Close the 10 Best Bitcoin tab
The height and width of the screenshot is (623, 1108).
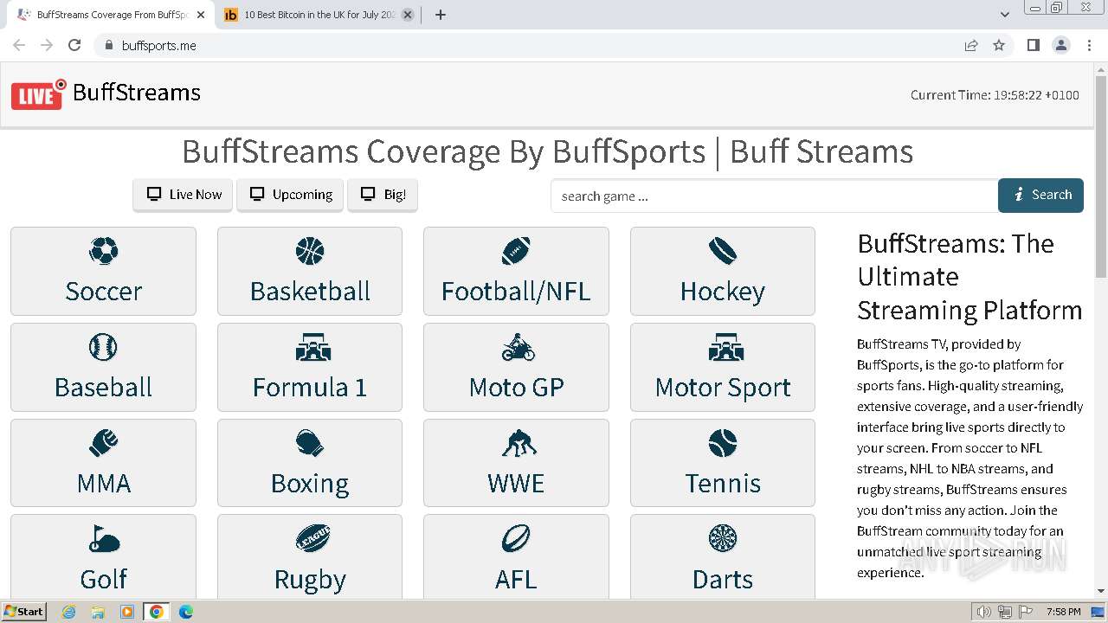pos(408,15)
